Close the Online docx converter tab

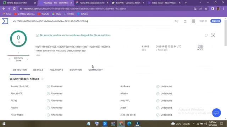coord(35,3)
